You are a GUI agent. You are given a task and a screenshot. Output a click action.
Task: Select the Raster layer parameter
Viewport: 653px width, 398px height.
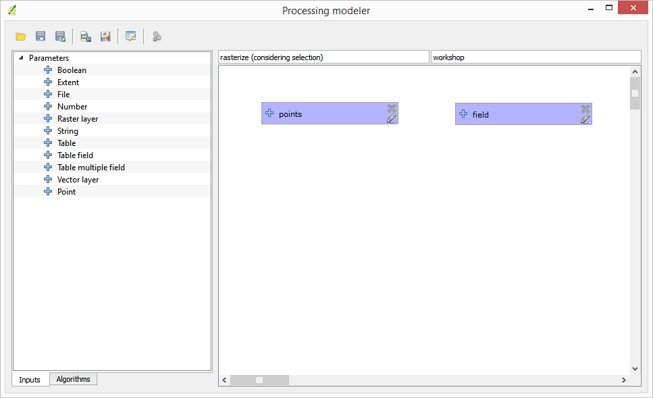pyautogui.click(x=78, y=119)
